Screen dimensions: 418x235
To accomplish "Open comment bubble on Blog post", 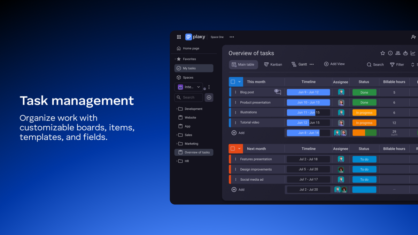I will [278, 92].
